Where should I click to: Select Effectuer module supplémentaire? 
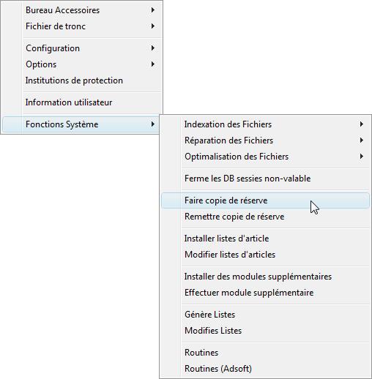point(265,293)
